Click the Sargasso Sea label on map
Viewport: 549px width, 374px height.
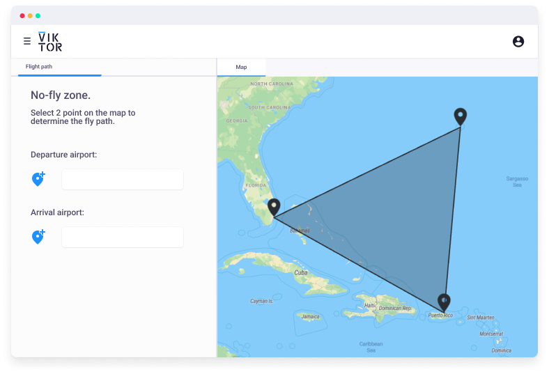tap(517, 182)
